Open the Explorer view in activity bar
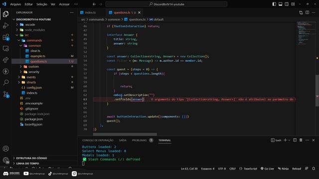319x179 pixels. coord(5,14)
